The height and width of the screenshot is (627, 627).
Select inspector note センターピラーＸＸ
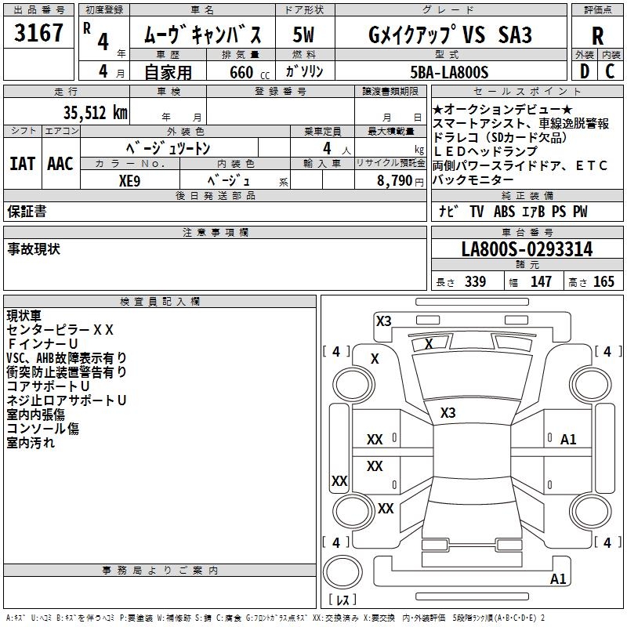[60, 330]
